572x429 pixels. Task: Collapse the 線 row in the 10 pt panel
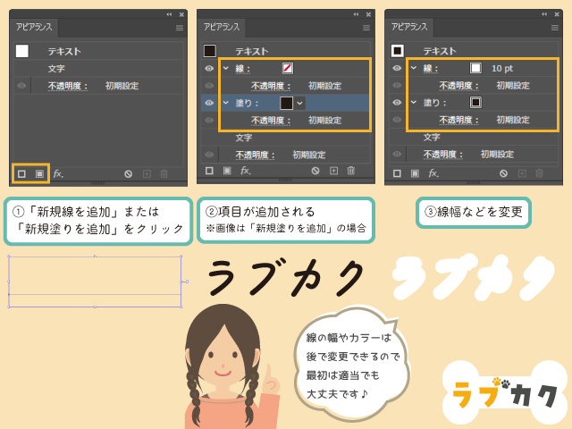pyautogui.click(x=414, y=68)
